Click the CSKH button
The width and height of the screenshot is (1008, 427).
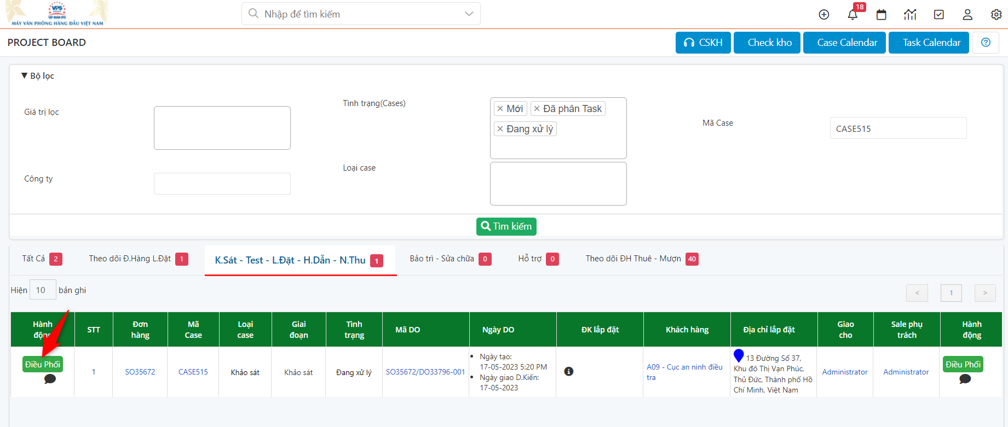click(x=703, y=43)
